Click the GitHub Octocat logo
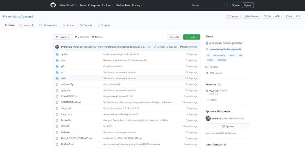Screen dimensions: 305x149 coord(53,5)
